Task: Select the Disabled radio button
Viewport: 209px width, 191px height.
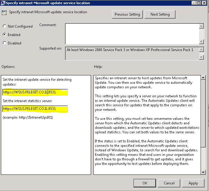Action: coord(4,43)
